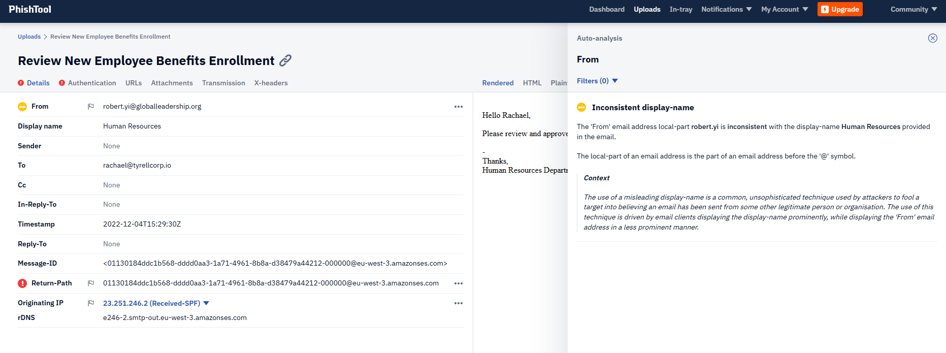Open the My Account dropdown
Viewport: 946px width, 353px height.
click(784, 9)
